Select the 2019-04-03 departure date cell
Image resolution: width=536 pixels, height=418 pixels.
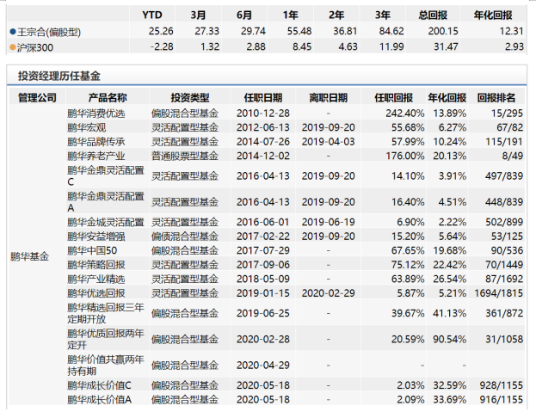pos(328,142)
